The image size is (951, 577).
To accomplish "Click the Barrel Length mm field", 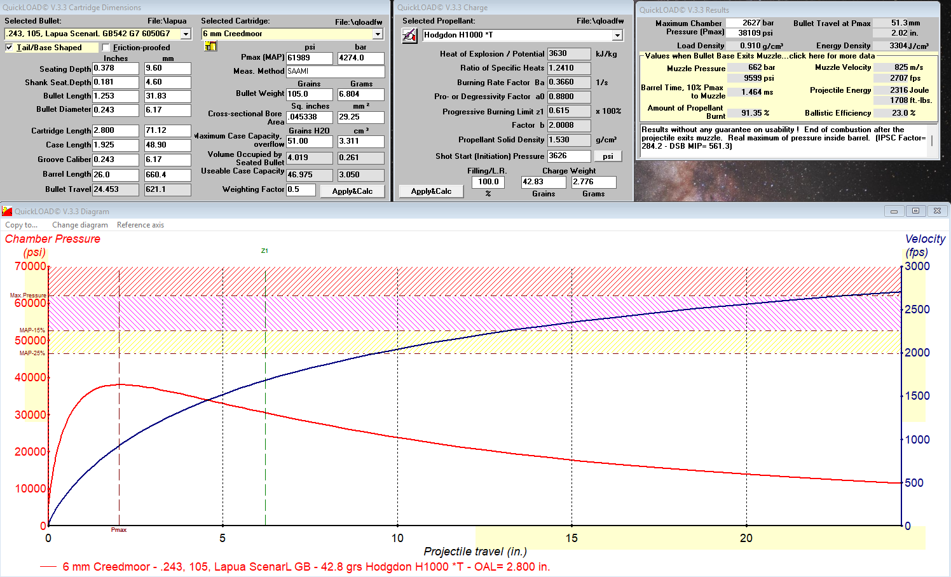I will [168, 175].
